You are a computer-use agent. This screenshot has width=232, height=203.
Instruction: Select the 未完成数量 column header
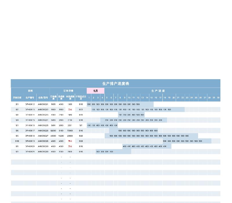70,98
